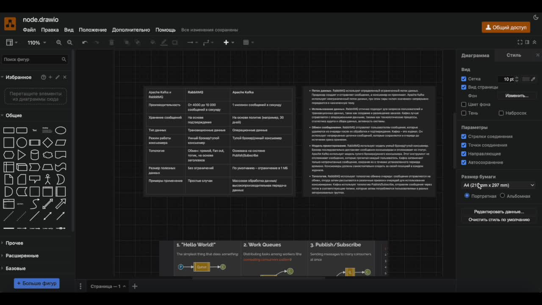
Task: Toggle dark mode with the moon icon
Action: 536,18
